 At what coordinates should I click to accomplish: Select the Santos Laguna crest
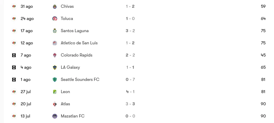pyautogui.click(x=55, y=31)
